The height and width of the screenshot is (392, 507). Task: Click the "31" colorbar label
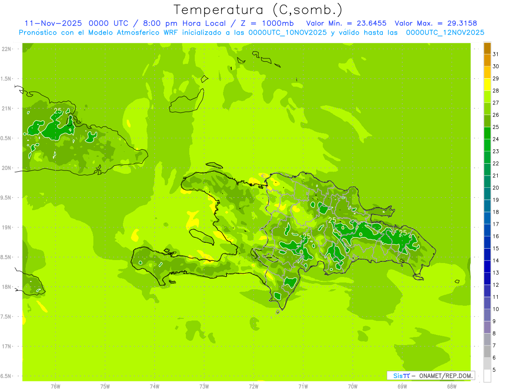496,54
